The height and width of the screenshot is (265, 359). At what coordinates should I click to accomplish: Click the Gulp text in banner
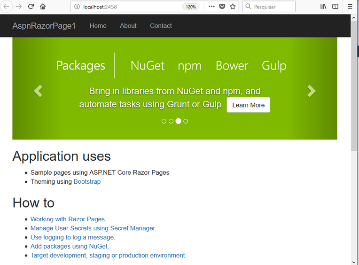coord(274,66)
